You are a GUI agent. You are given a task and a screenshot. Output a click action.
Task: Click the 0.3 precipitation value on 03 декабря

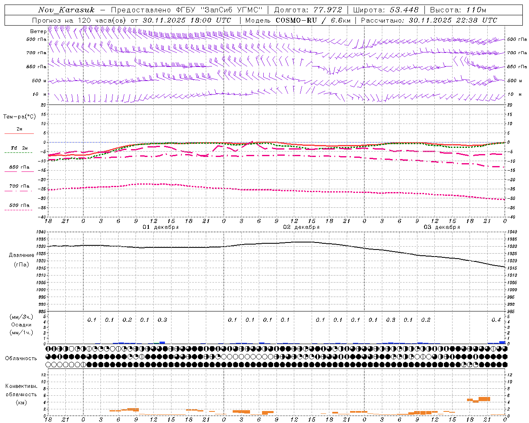point(391,320)
